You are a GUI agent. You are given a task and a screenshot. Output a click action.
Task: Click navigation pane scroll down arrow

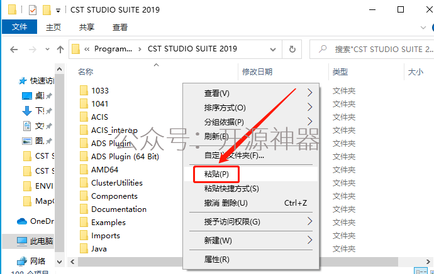59,261
